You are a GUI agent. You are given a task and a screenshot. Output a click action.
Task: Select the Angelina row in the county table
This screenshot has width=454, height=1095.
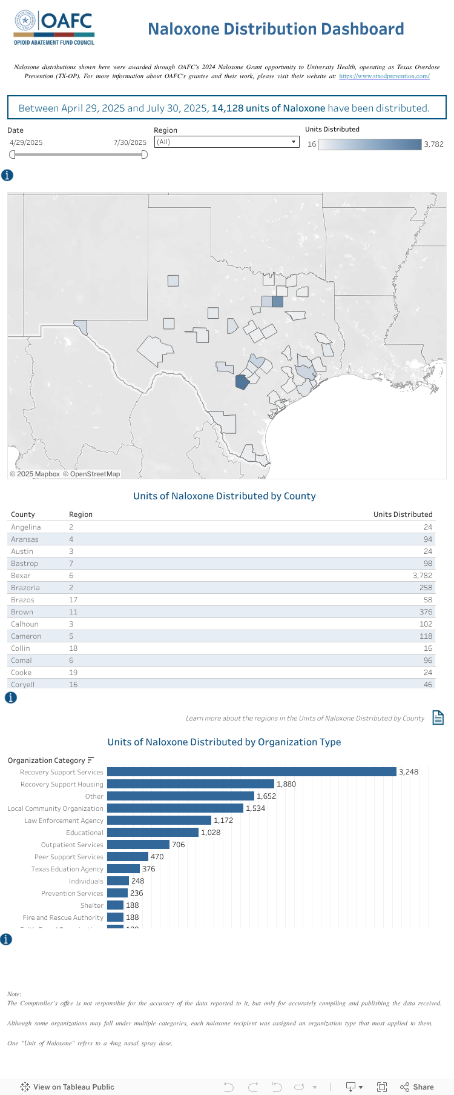pos(222,527)
